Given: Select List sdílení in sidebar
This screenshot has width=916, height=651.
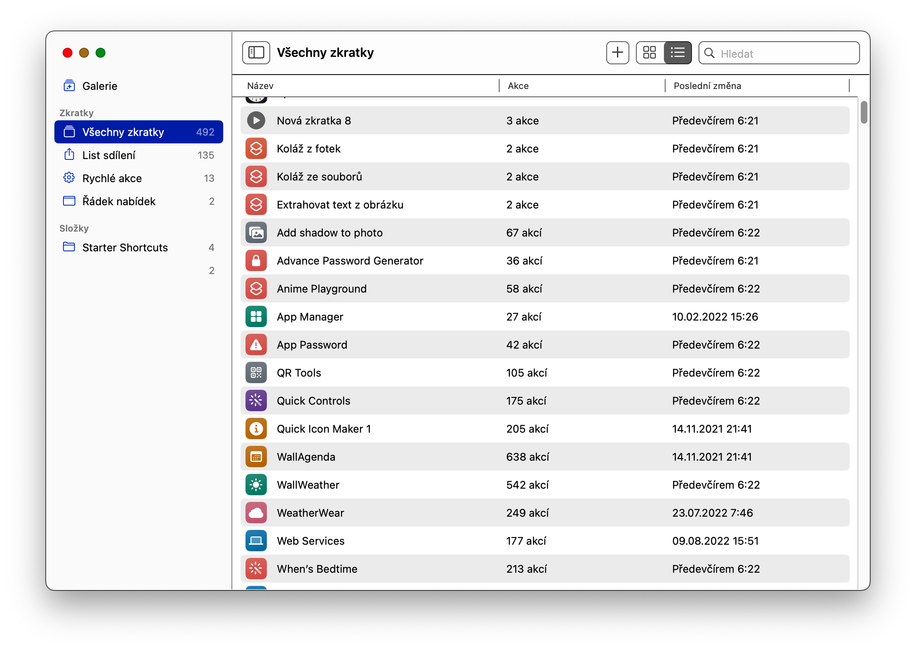Looking at the screenshot, I should 109,155.
